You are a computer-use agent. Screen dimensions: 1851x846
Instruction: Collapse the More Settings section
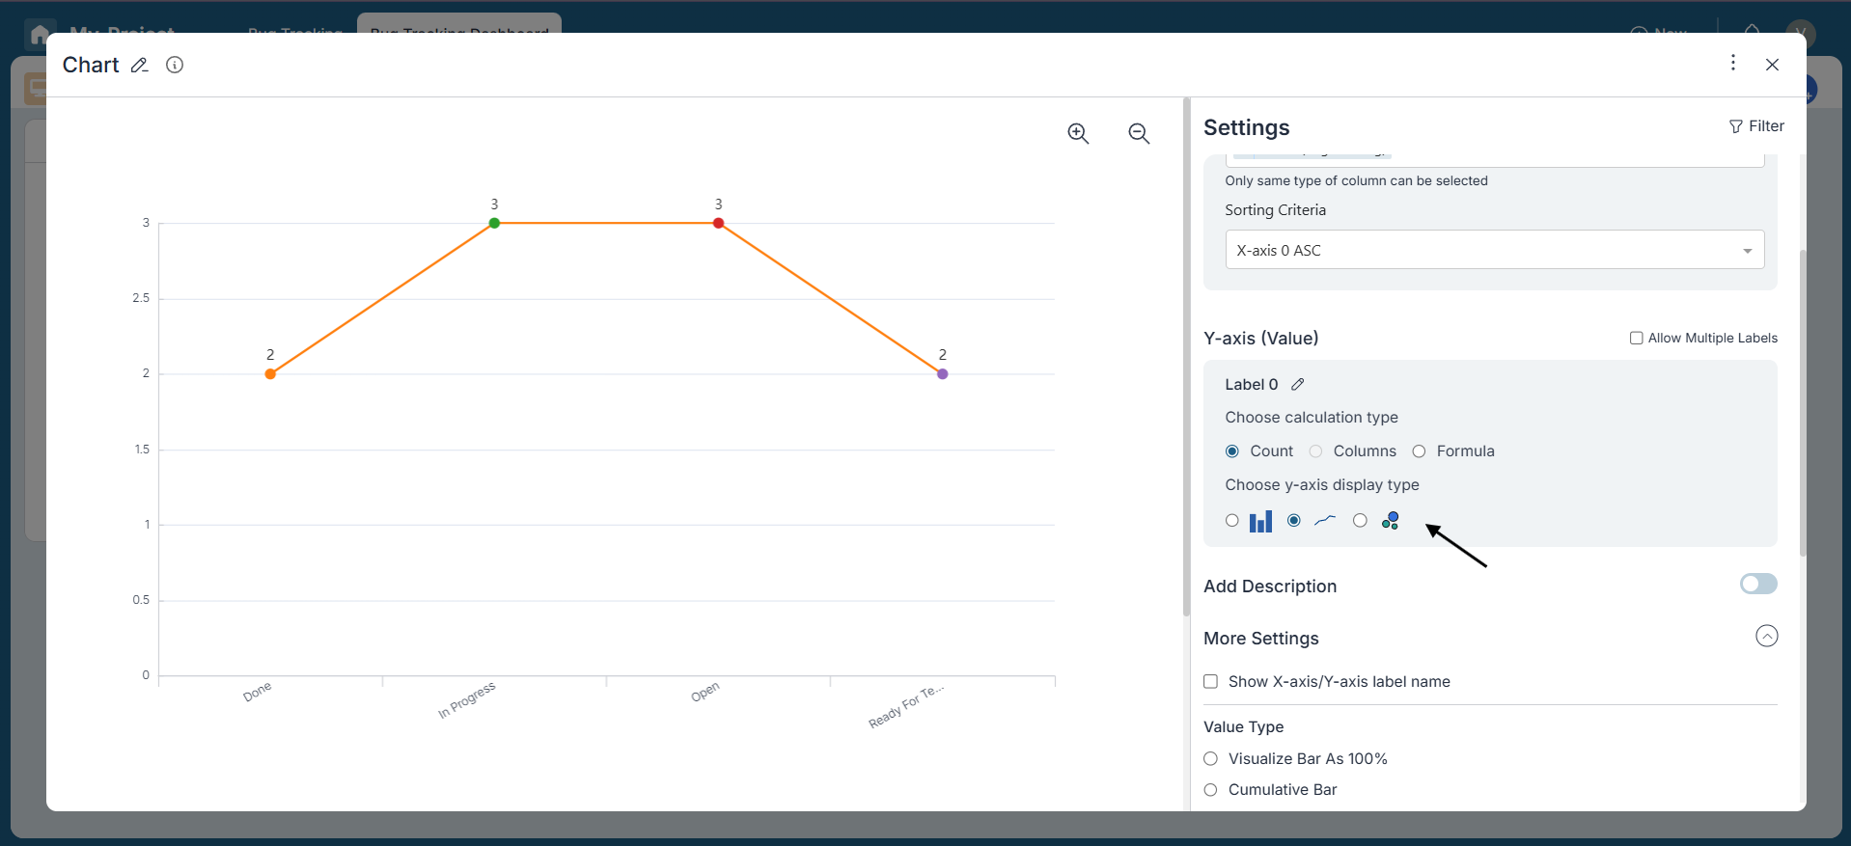1766,637
